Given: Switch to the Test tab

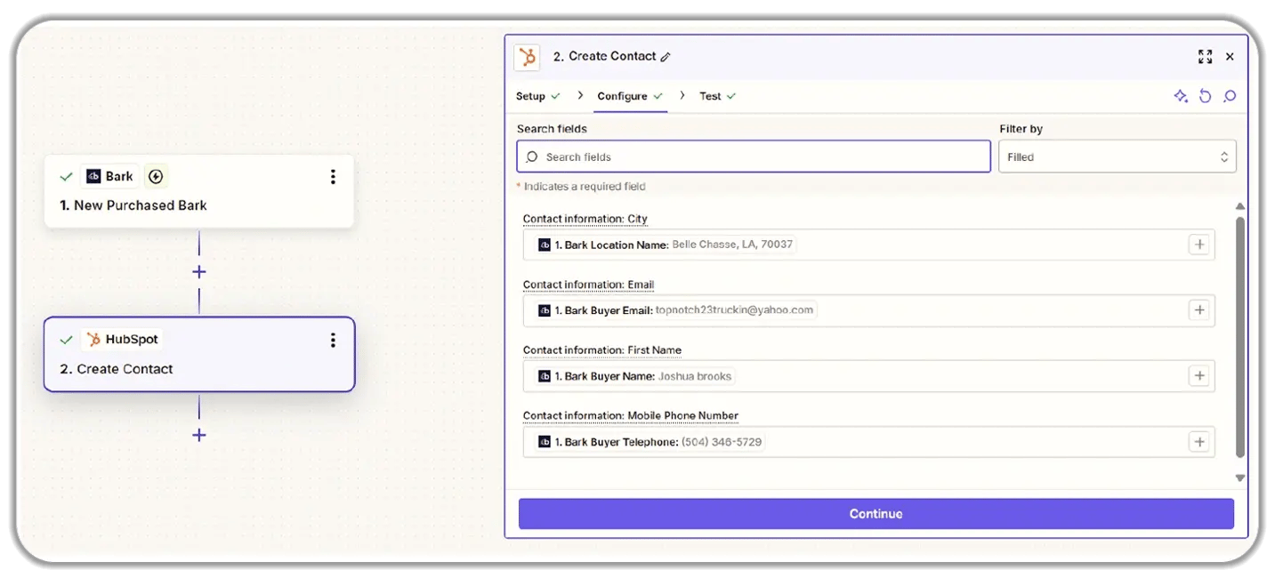Looking at the screenshot, I should (x=712, y=96).
